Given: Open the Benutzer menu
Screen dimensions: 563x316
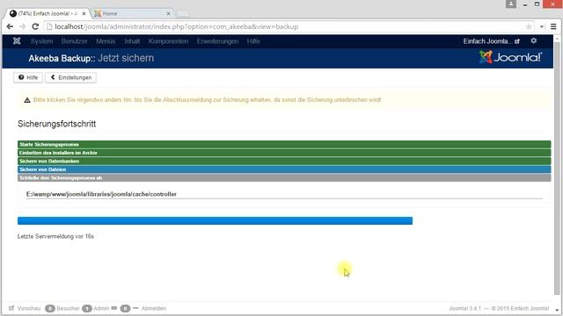Looking at the screenshot, I should click(74, 41).
